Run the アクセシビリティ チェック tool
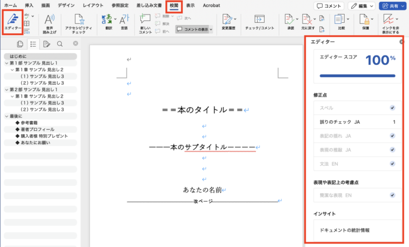 click(78, 24)
